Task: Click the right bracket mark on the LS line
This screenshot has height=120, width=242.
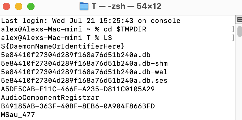Action: [x=233, y=38]
